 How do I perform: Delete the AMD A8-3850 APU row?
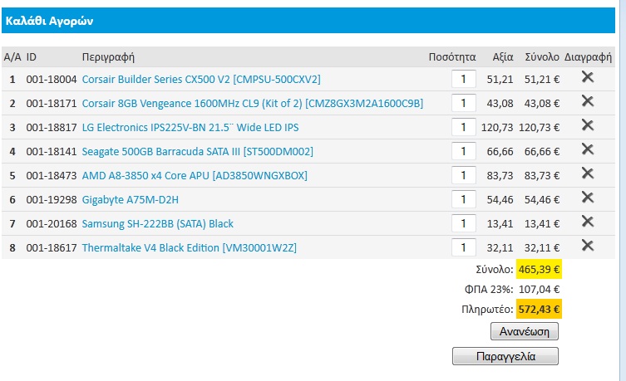[587, 173]
